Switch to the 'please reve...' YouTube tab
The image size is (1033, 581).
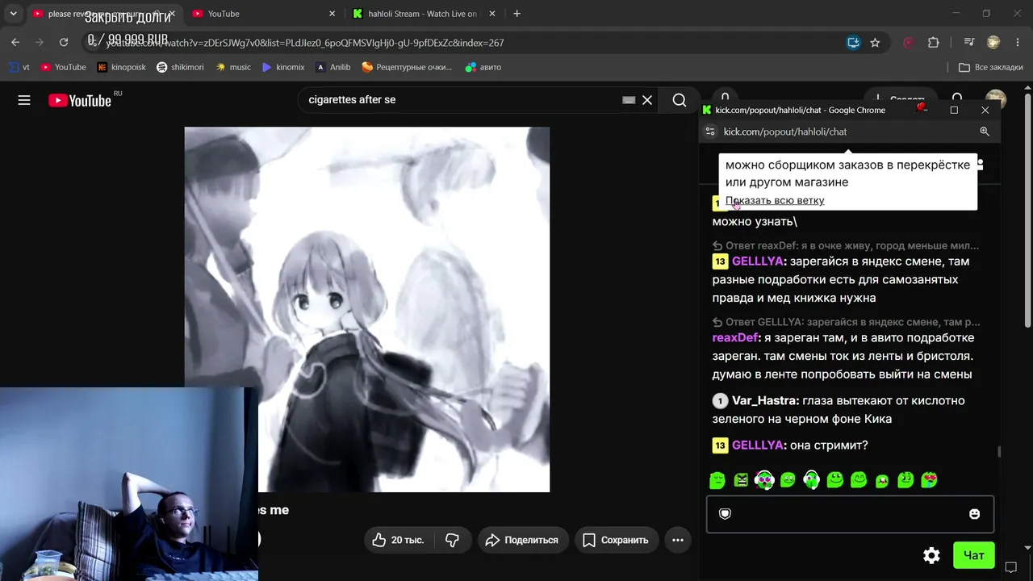(105, 14)
